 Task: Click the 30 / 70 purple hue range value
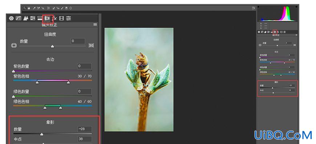click(85, 76)
